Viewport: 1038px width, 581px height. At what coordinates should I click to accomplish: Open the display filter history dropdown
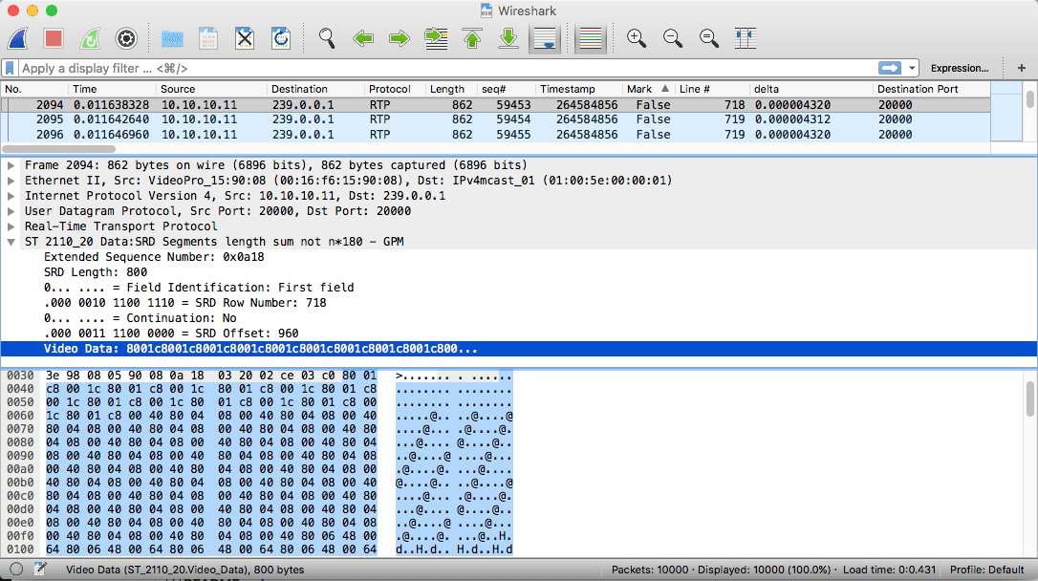[x=913, y=68]
